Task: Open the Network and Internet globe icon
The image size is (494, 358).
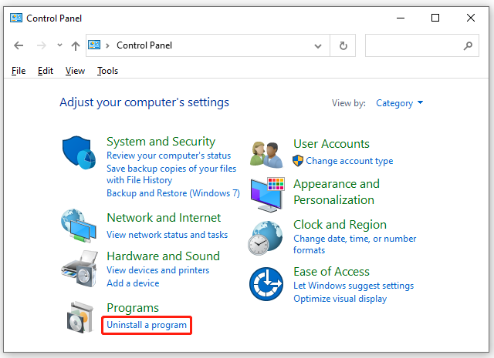Action: pos(79,226)
